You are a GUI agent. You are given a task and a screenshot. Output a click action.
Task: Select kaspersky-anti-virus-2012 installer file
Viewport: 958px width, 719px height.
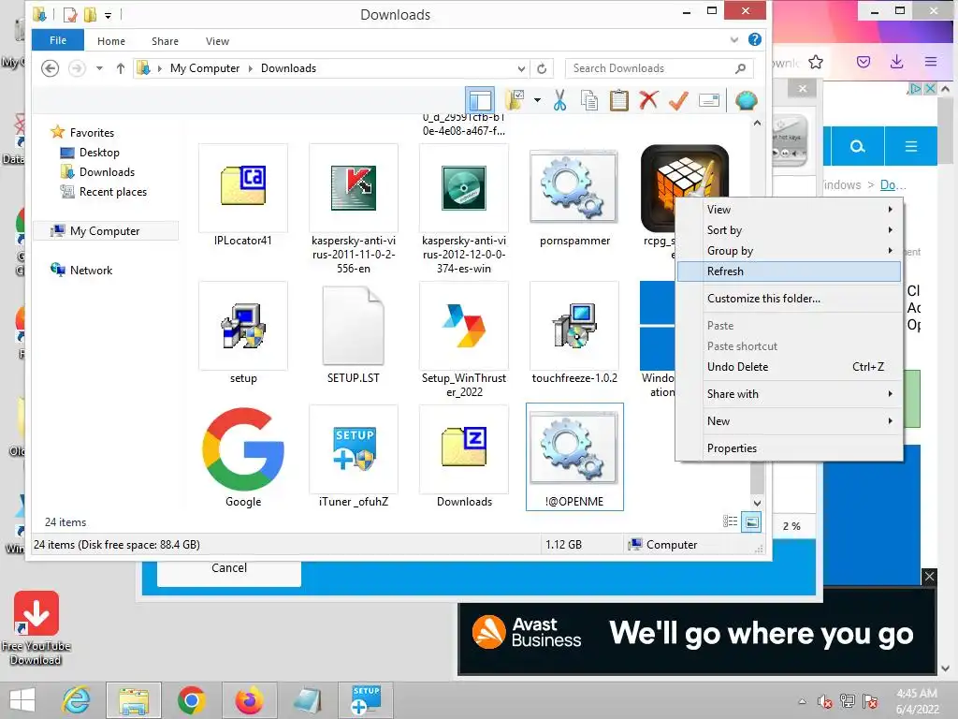click(x=464, y=210)
